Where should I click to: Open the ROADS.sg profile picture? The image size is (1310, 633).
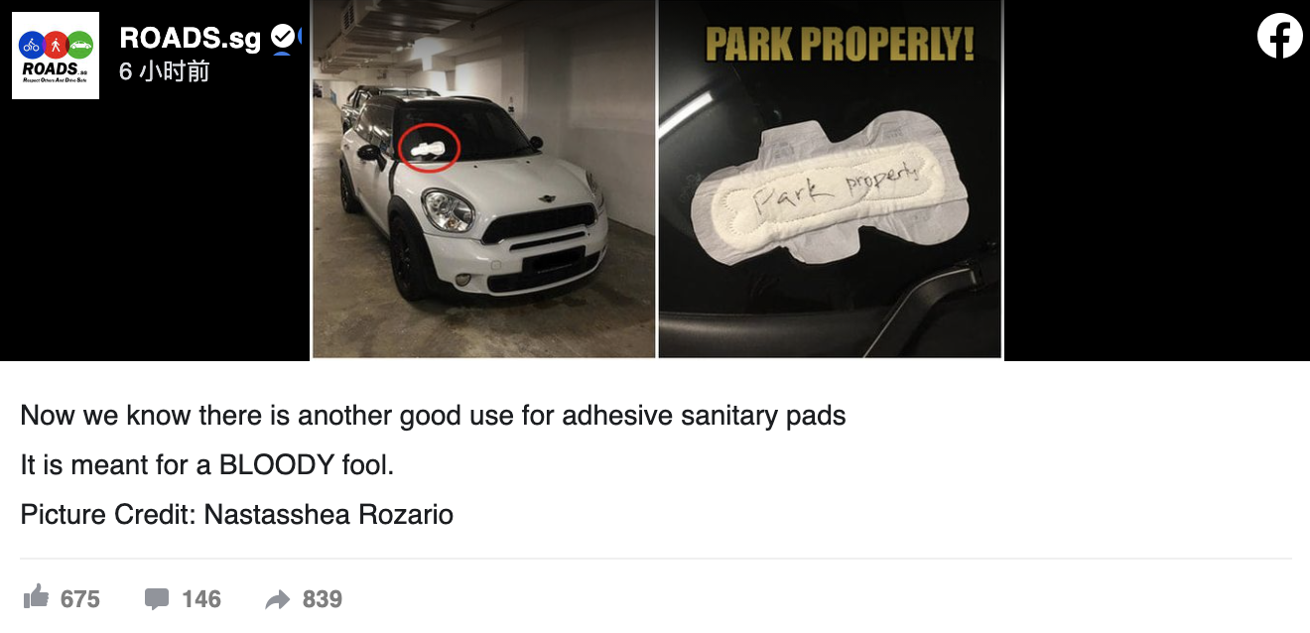click(56, 56)
